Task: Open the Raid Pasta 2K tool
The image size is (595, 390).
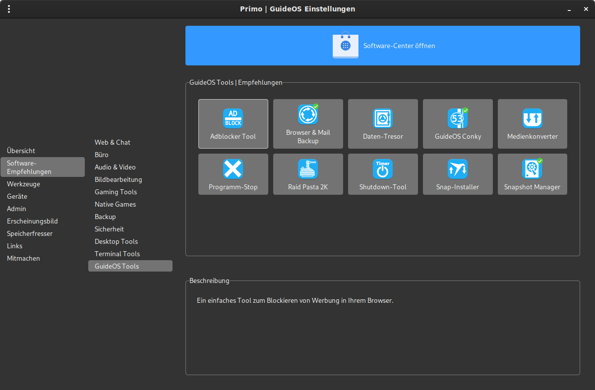Action: [308, 169]
